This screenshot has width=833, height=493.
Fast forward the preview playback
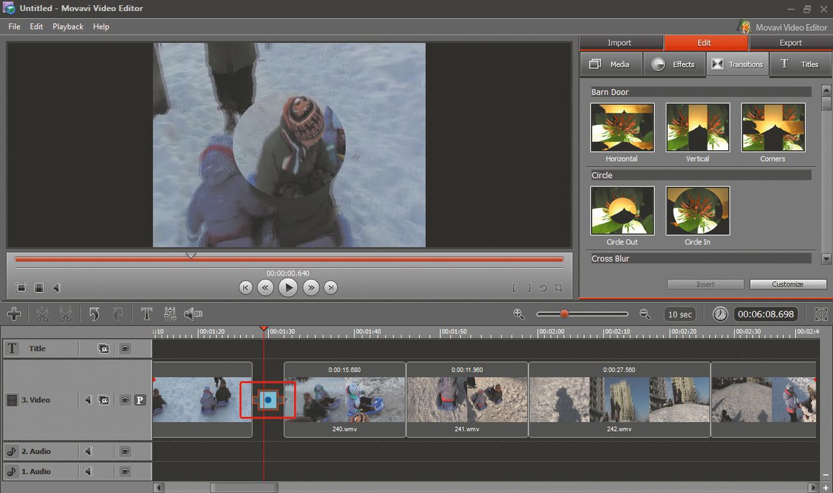point(311,287)
